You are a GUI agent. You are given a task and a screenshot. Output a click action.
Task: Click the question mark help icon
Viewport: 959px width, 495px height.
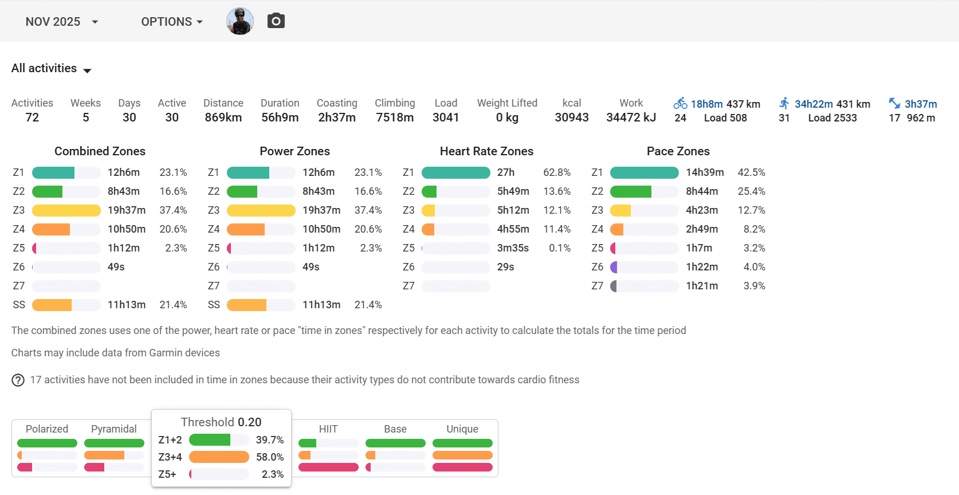[18, 380]
